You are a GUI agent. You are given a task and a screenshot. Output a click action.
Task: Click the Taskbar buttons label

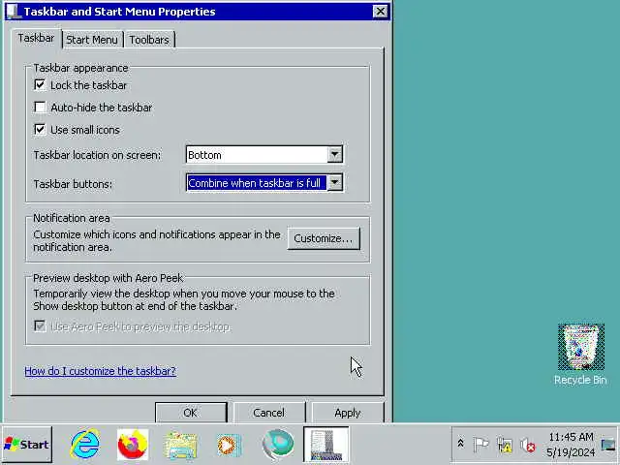[73, 184]
